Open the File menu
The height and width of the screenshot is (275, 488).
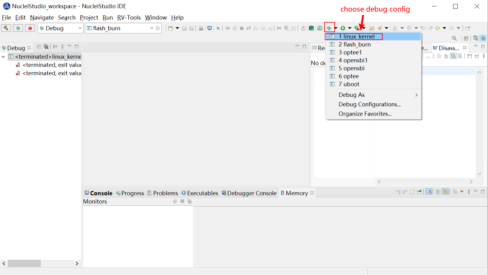[6, 17]
